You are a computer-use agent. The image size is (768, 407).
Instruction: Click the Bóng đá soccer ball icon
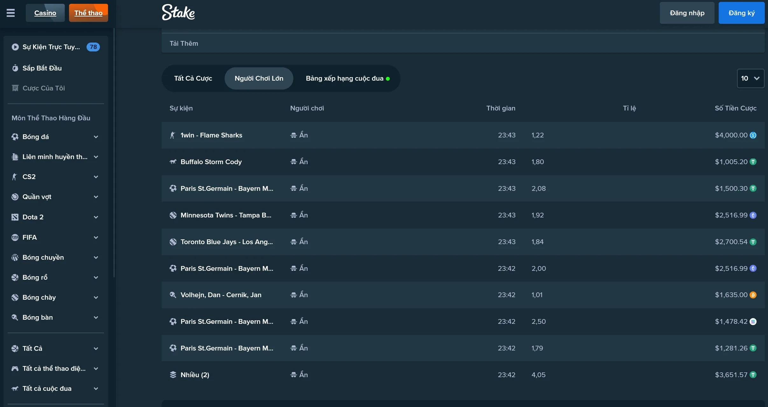tap(15, 137)
